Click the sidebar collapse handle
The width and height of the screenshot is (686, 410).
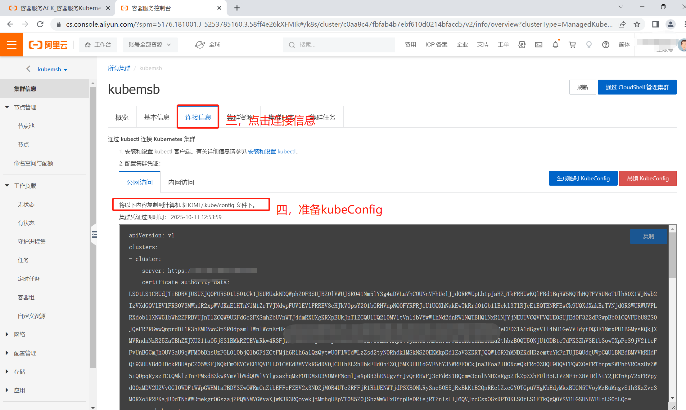click(x=94, y=235)
